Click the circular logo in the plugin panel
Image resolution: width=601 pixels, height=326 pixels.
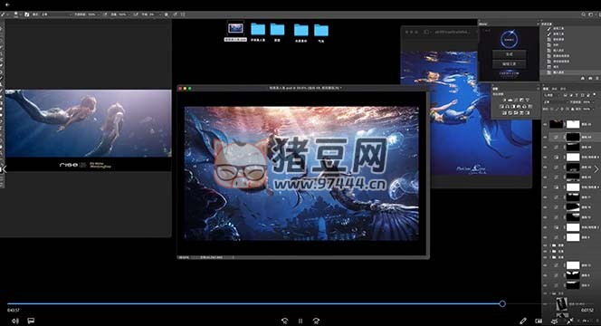[x=510, y=40]
